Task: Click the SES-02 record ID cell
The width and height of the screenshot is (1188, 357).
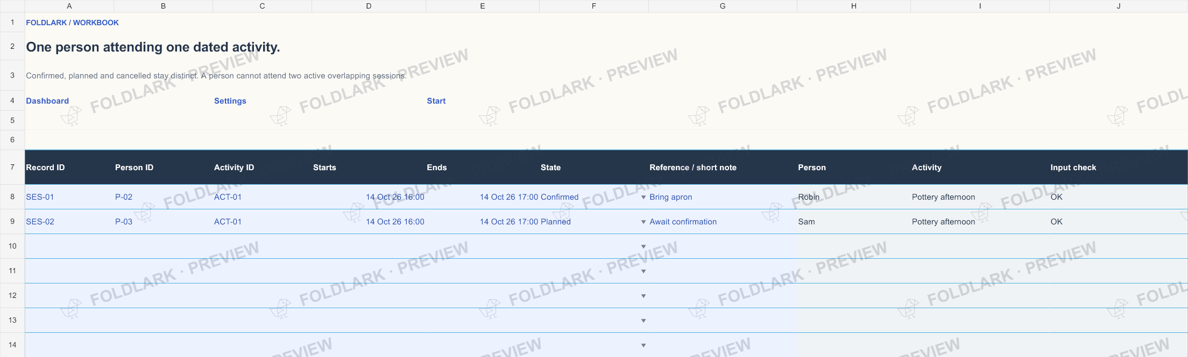Action: [x=69, y=222]
